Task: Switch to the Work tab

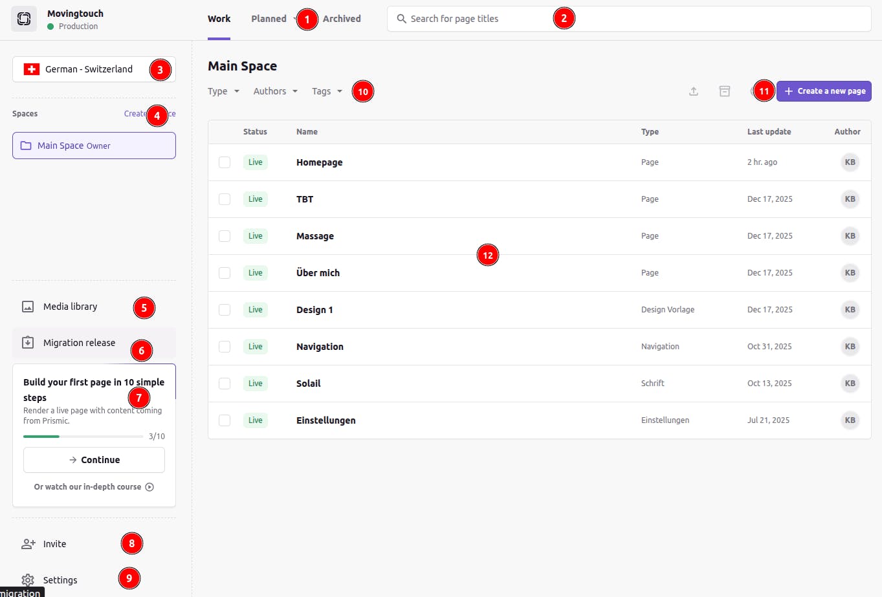Action: pos(219,19)
